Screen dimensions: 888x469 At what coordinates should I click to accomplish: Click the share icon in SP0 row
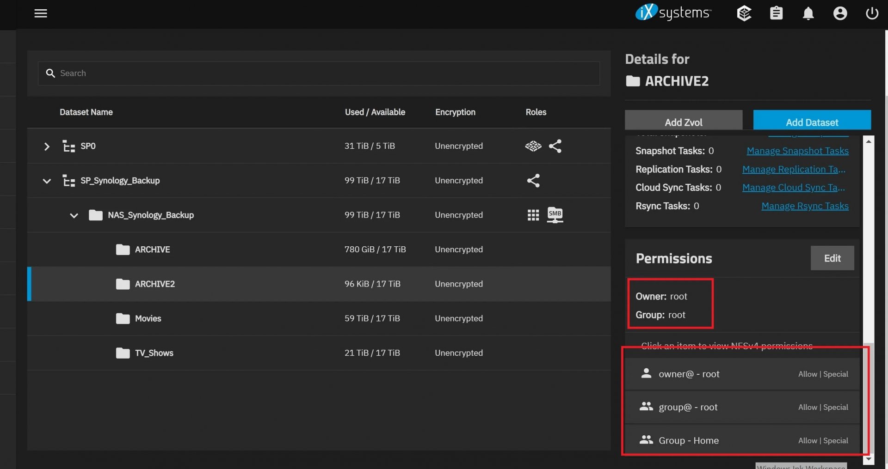coord(555,146)
